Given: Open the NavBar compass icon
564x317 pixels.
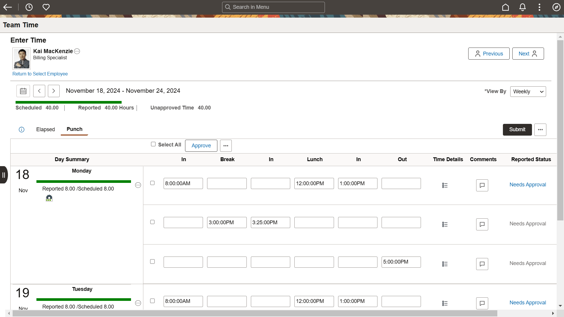Looking at the screenshot, I should tap(556, 7).
